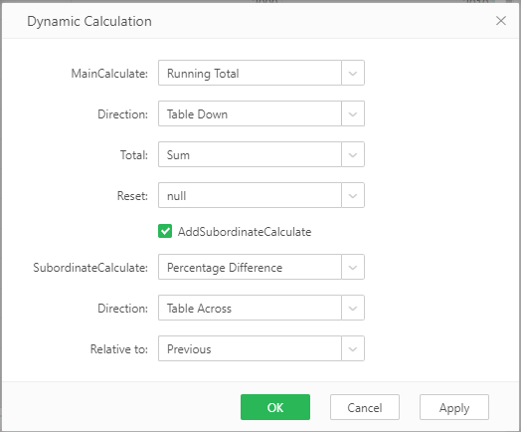Click the Reset label
521x432 pixels.
click(132, 195)
